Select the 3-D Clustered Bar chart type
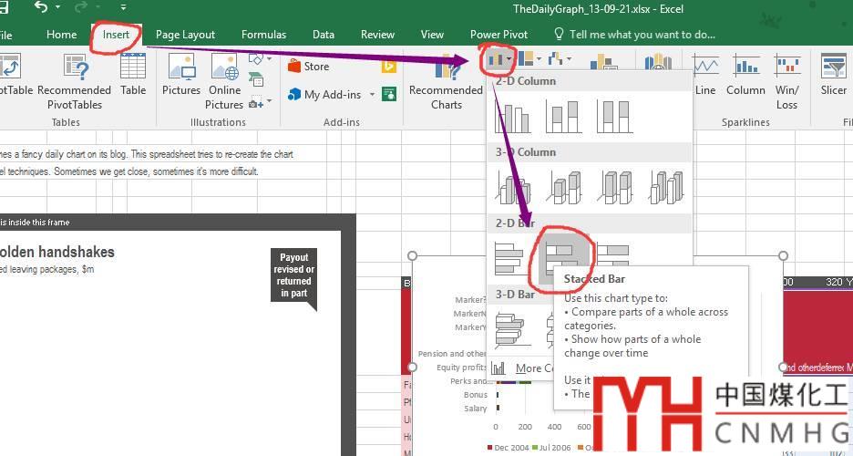The height and width of the screenshot is (456, 853). pos(512,330)
